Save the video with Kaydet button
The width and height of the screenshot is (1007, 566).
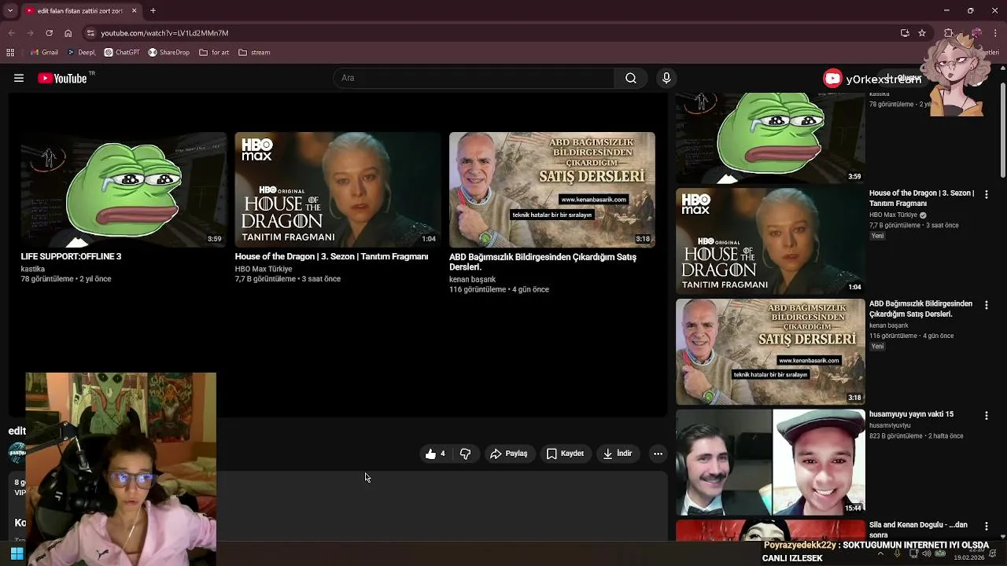click(565, 454)
